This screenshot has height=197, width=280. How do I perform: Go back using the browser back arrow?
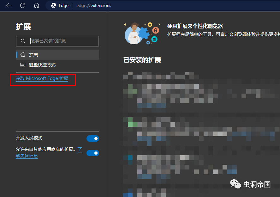(x=9, y=5)
